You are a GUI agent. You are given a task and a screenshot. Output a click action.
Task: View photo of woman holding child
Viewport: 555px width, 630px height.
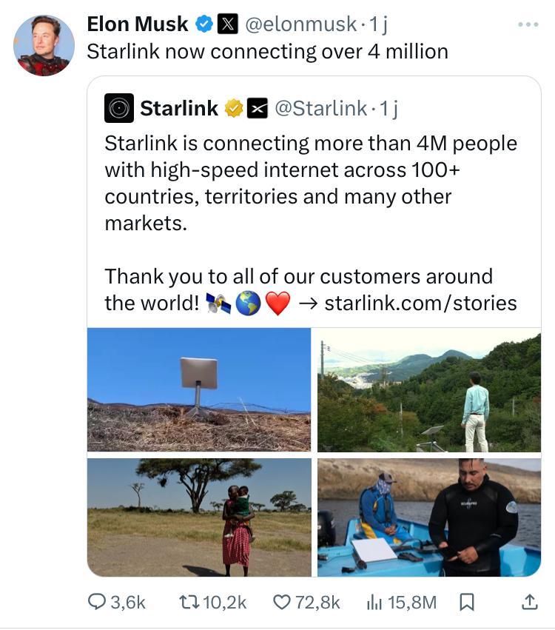pos(199,517)
